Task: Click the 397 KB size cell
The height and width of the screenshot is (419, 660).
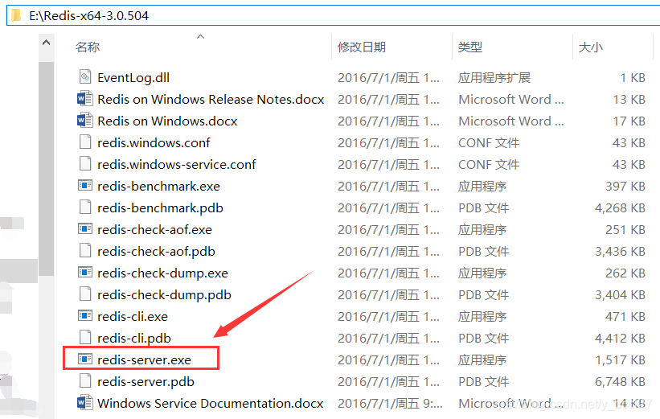Action: coord(625,186)
